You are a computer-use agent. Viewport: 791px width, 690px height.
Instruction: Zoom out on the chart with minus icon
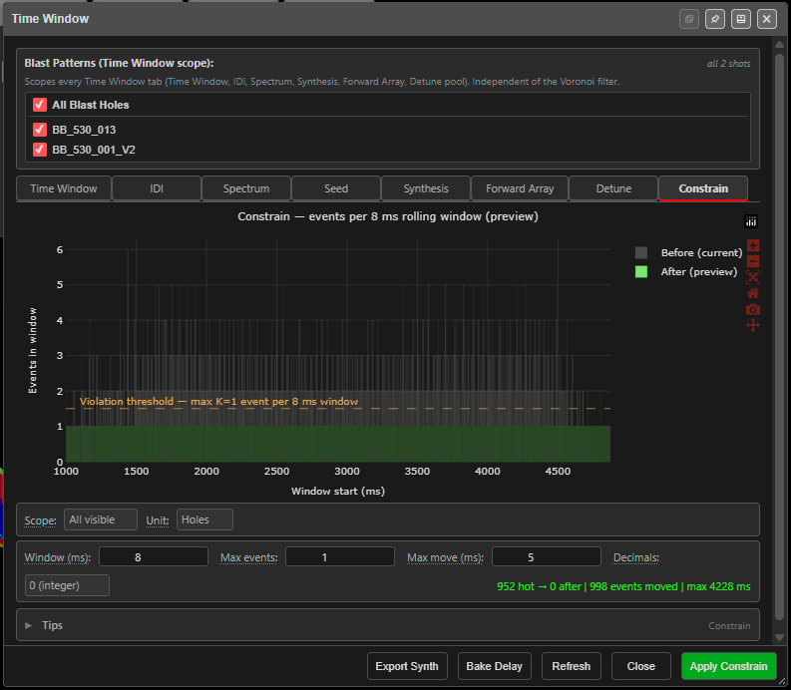tap(753, 261)
